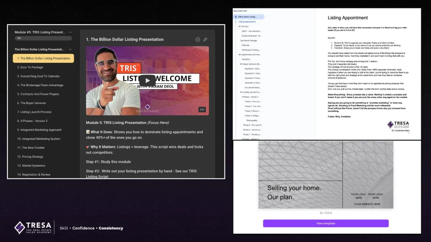
Task: Click the document icon on Billion Dollar Listing tab
Action: [236, 17]
